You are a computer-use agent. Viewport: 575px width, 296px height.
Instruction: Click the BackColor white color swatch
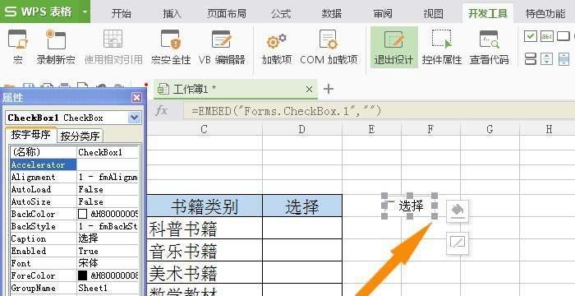pos(82,214)
